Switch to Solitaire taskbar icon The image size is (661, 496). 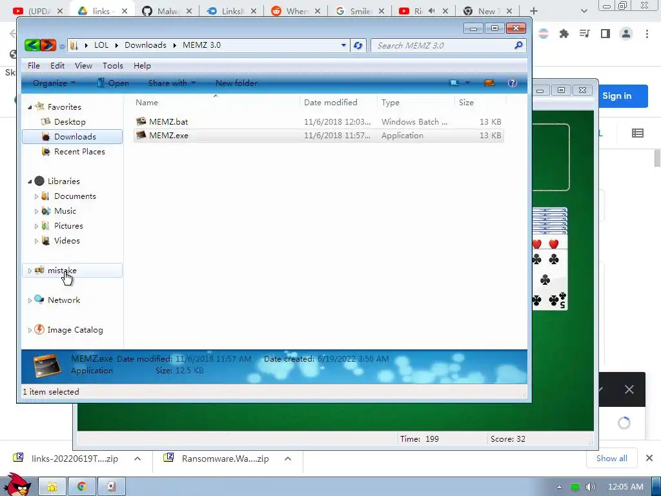tap(111, 487)
